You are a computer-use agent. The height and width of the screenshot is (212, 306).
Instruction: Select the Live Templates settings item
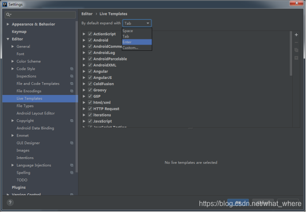[40, 98]
